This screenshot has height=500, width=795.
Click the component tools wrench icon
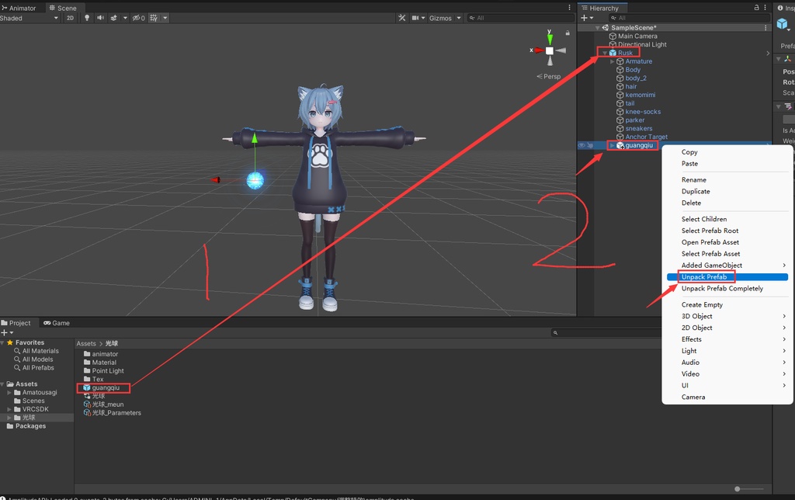click(402, 17)
